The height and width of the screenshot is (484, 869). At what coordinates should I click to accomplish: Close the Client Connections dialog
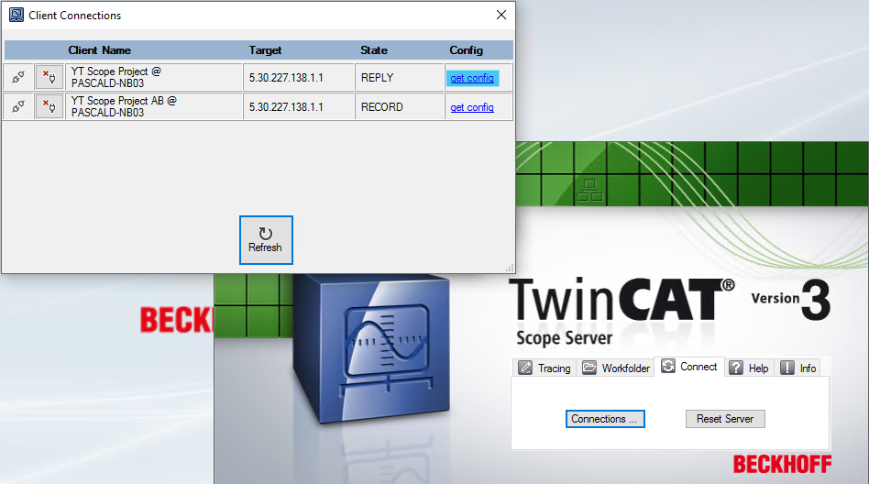pyautogui.click(x=501, y=16)
